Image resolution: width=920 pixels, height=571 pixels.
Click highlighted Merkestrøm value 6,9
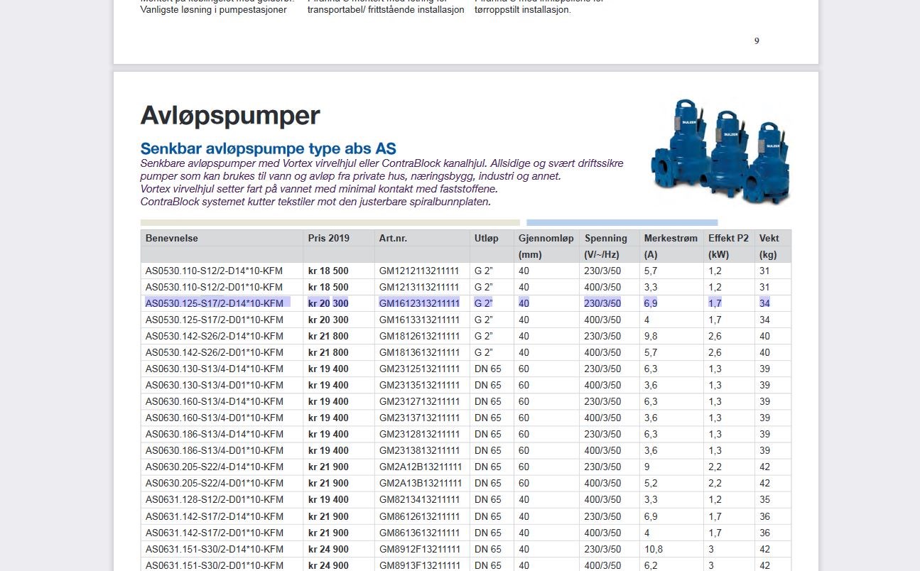pyautogui.click(x=651, y=303)
